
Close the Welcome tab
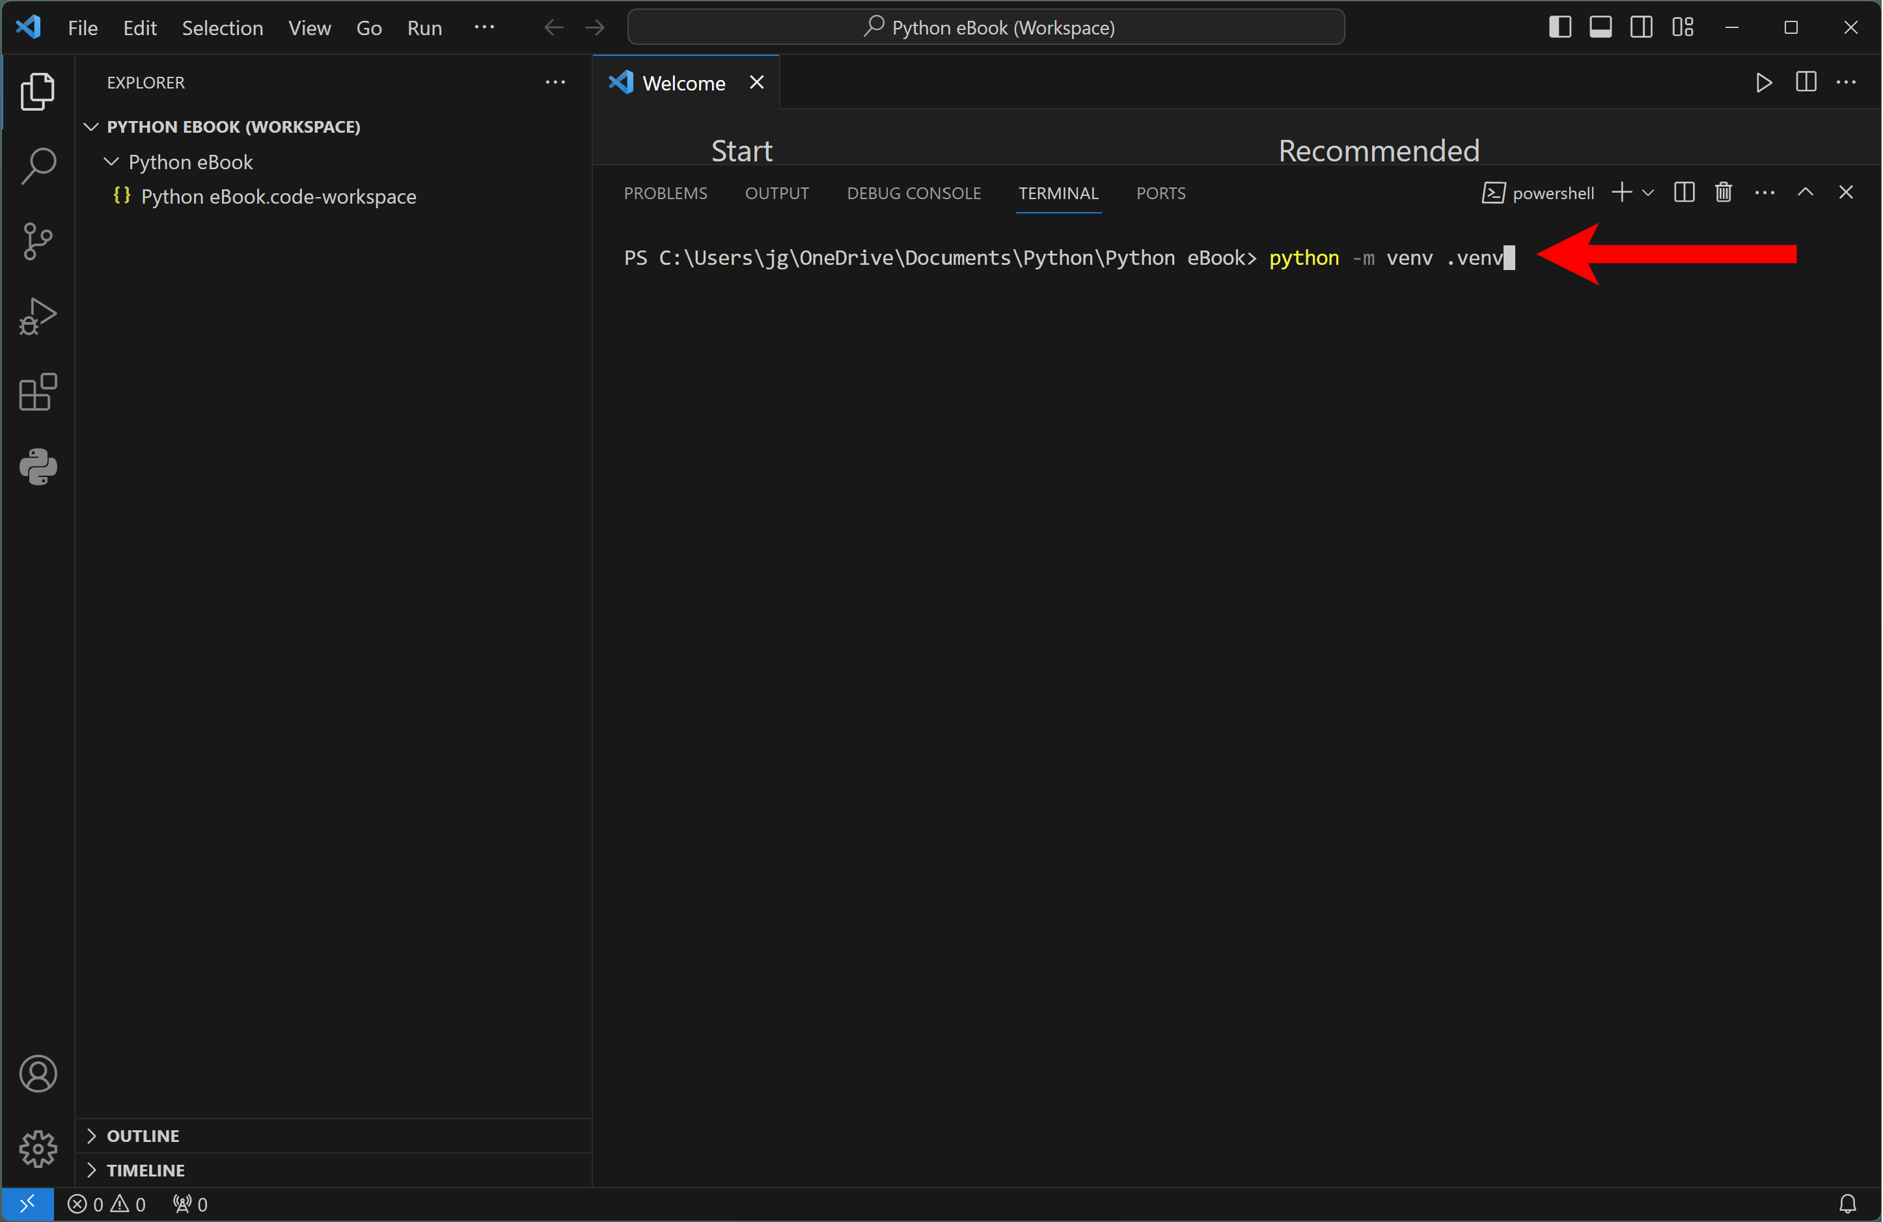coord(756,82)
